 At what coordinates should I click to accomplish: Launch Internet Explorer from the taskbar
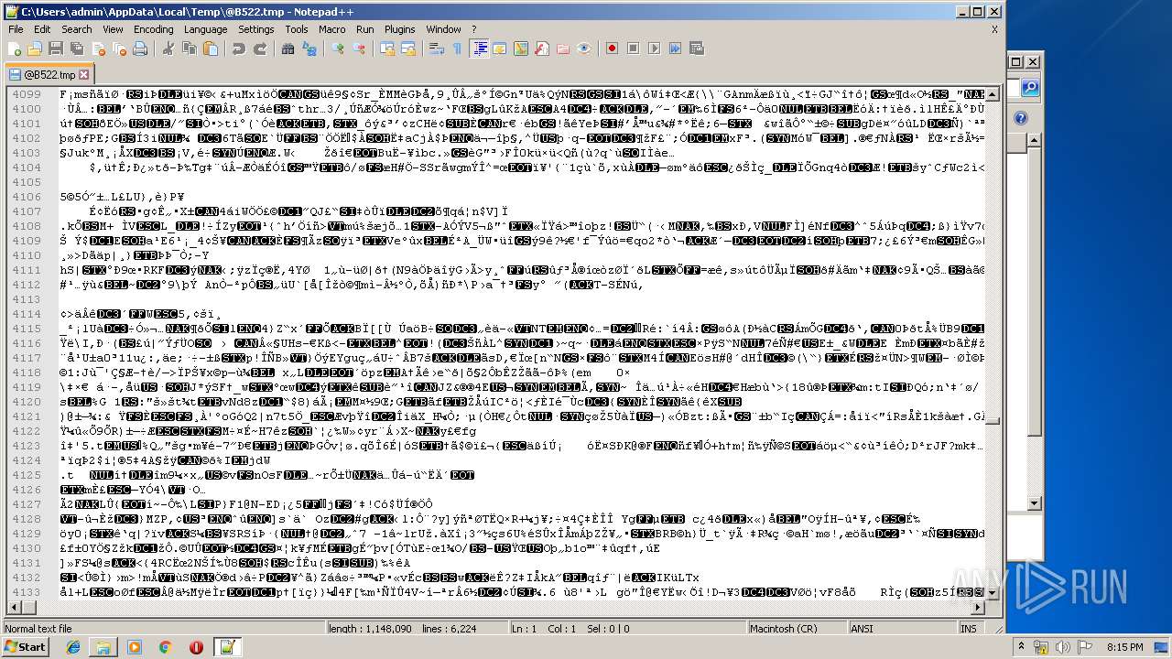[73, 647]
